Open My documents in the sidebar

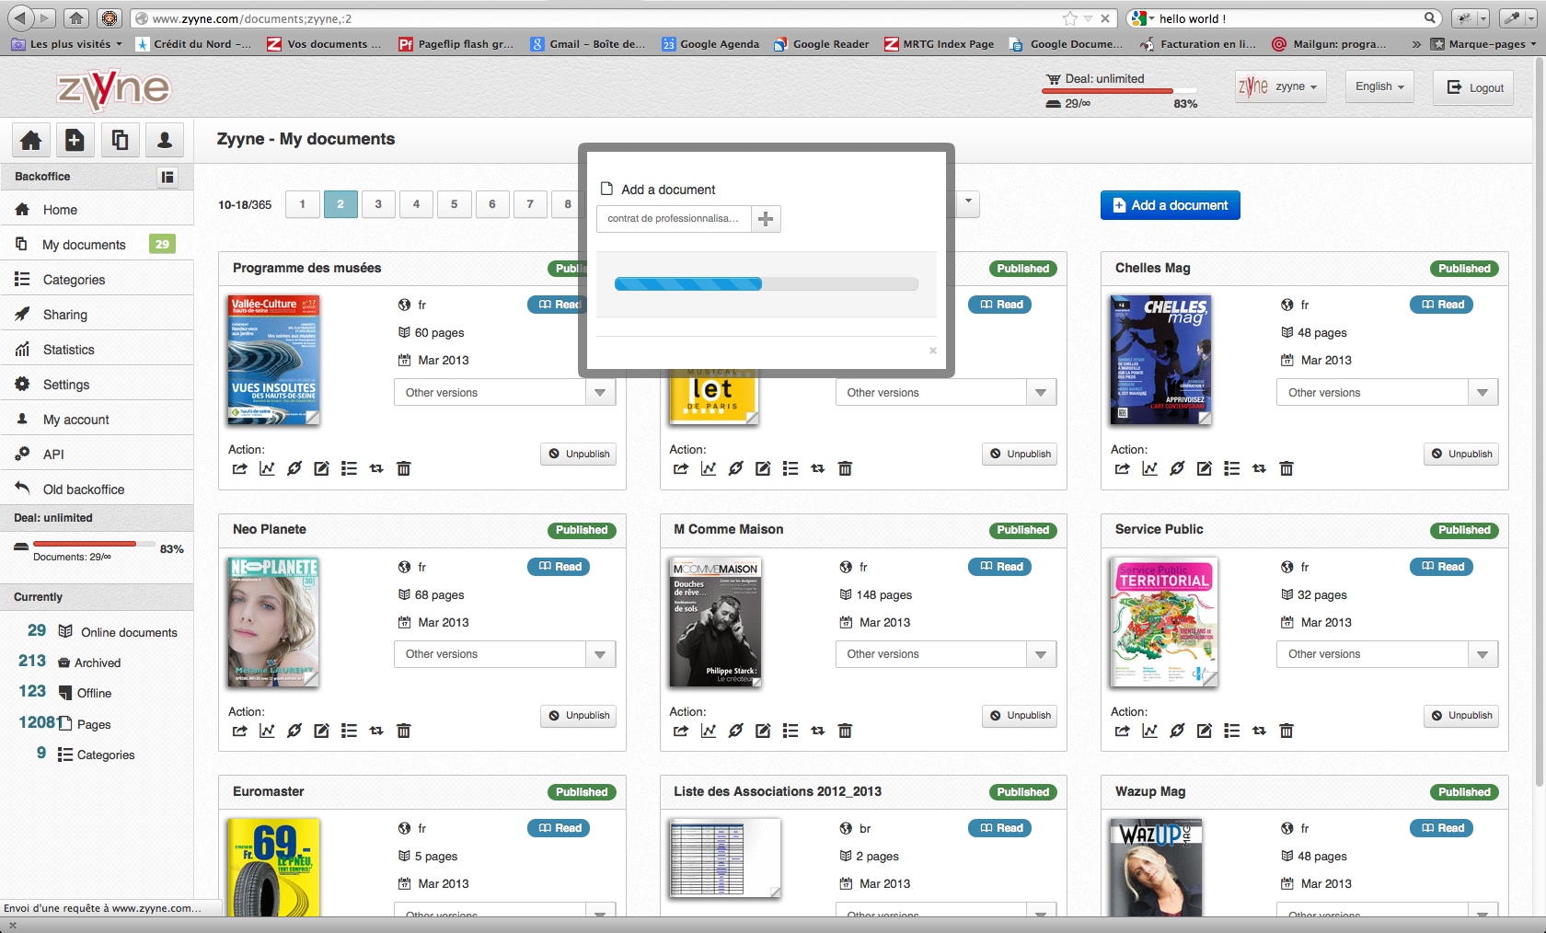tap(97, 245)
